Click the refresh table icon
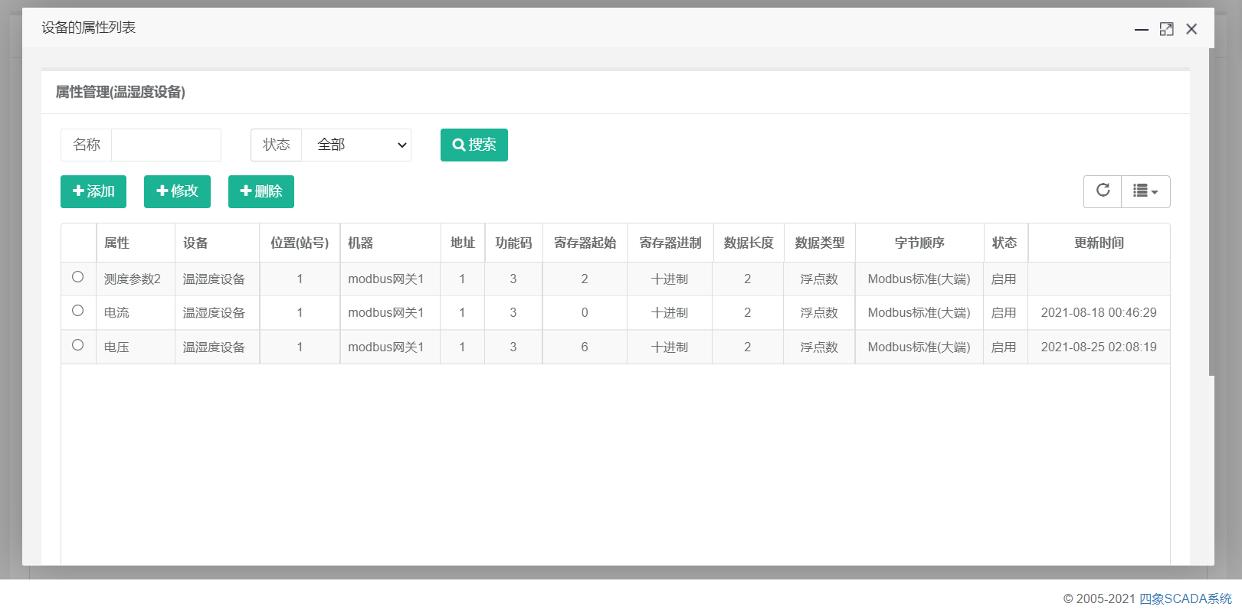The image size is (1242, 613). 1103,191
